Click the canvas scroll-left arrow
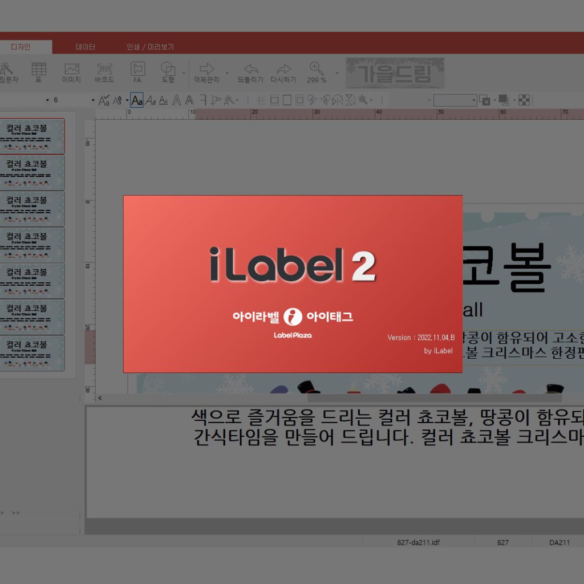The height and width of the screenshot is (584, 584). pyautogui.click(x=100, y=398)
